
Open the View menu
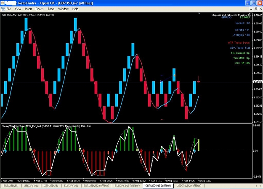18,9
